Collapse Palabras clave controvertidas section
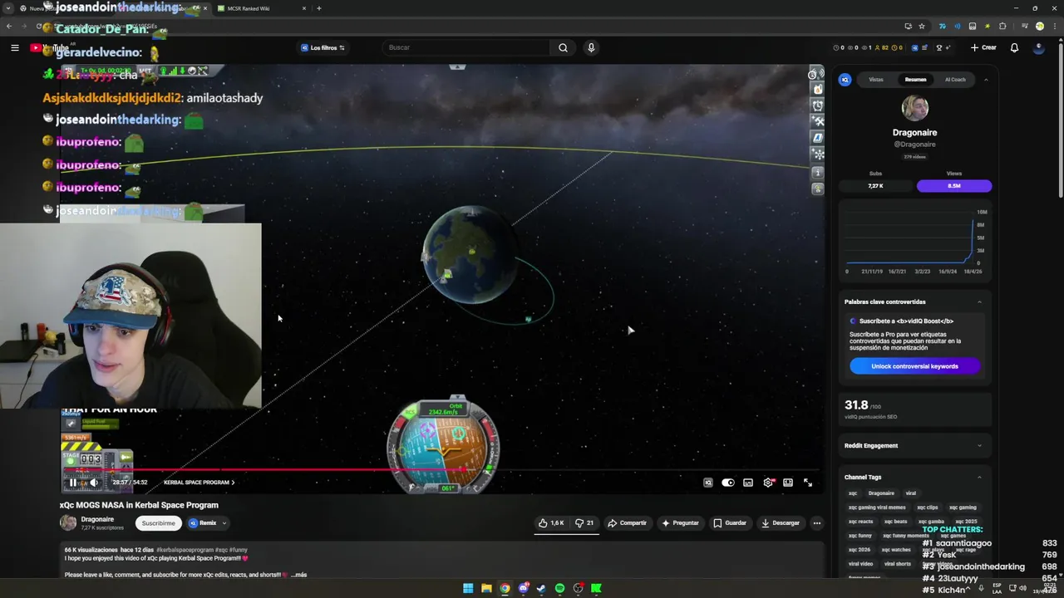Viewport: 1064px width, 598px height. (979, 301)
